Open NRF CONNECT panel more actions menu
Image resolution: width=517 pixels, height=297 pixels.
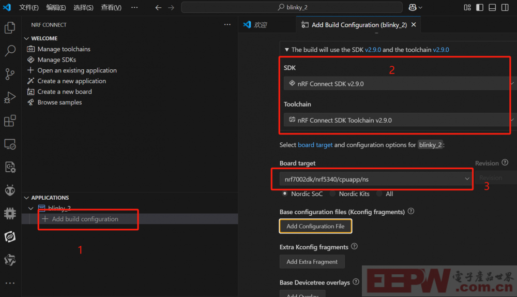(227, 25)
